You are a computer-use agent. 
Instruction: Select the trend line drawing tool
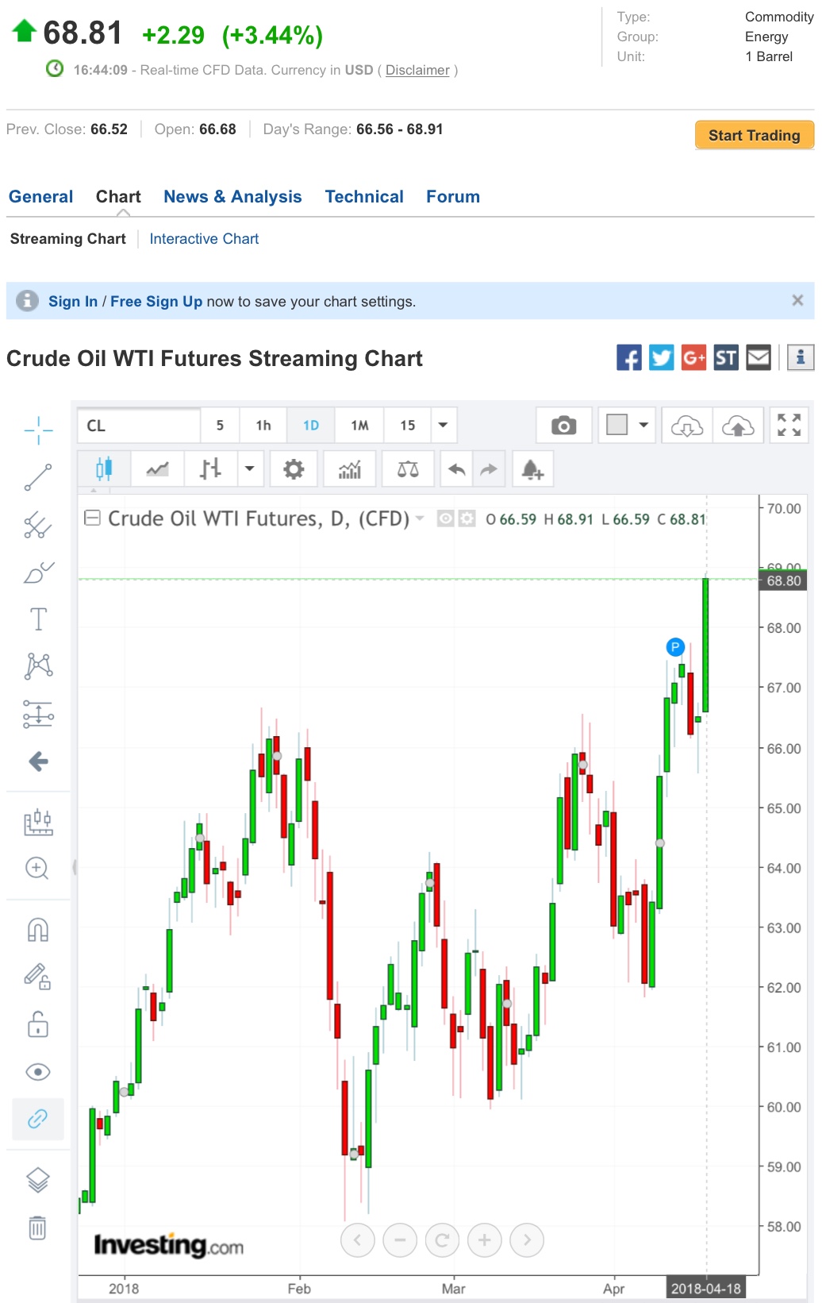[38, 477]
